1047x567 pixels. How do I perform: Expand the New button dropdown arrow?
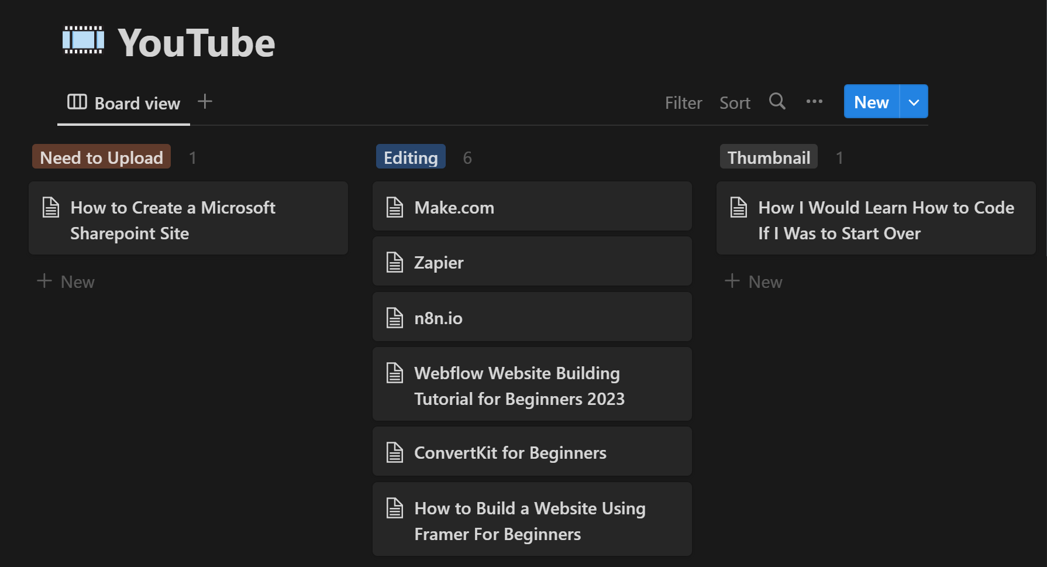(914, 102)
